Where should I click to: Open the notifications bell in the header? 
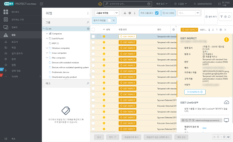tap(100, 4)
